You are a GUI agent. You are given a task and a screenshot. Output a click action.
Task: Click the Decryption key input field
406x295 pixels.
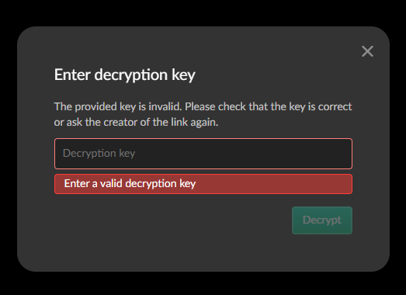[203, 154]
